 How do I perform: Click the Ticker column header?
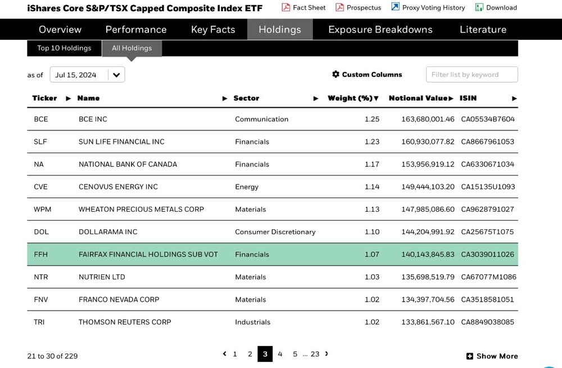[44, 98]
